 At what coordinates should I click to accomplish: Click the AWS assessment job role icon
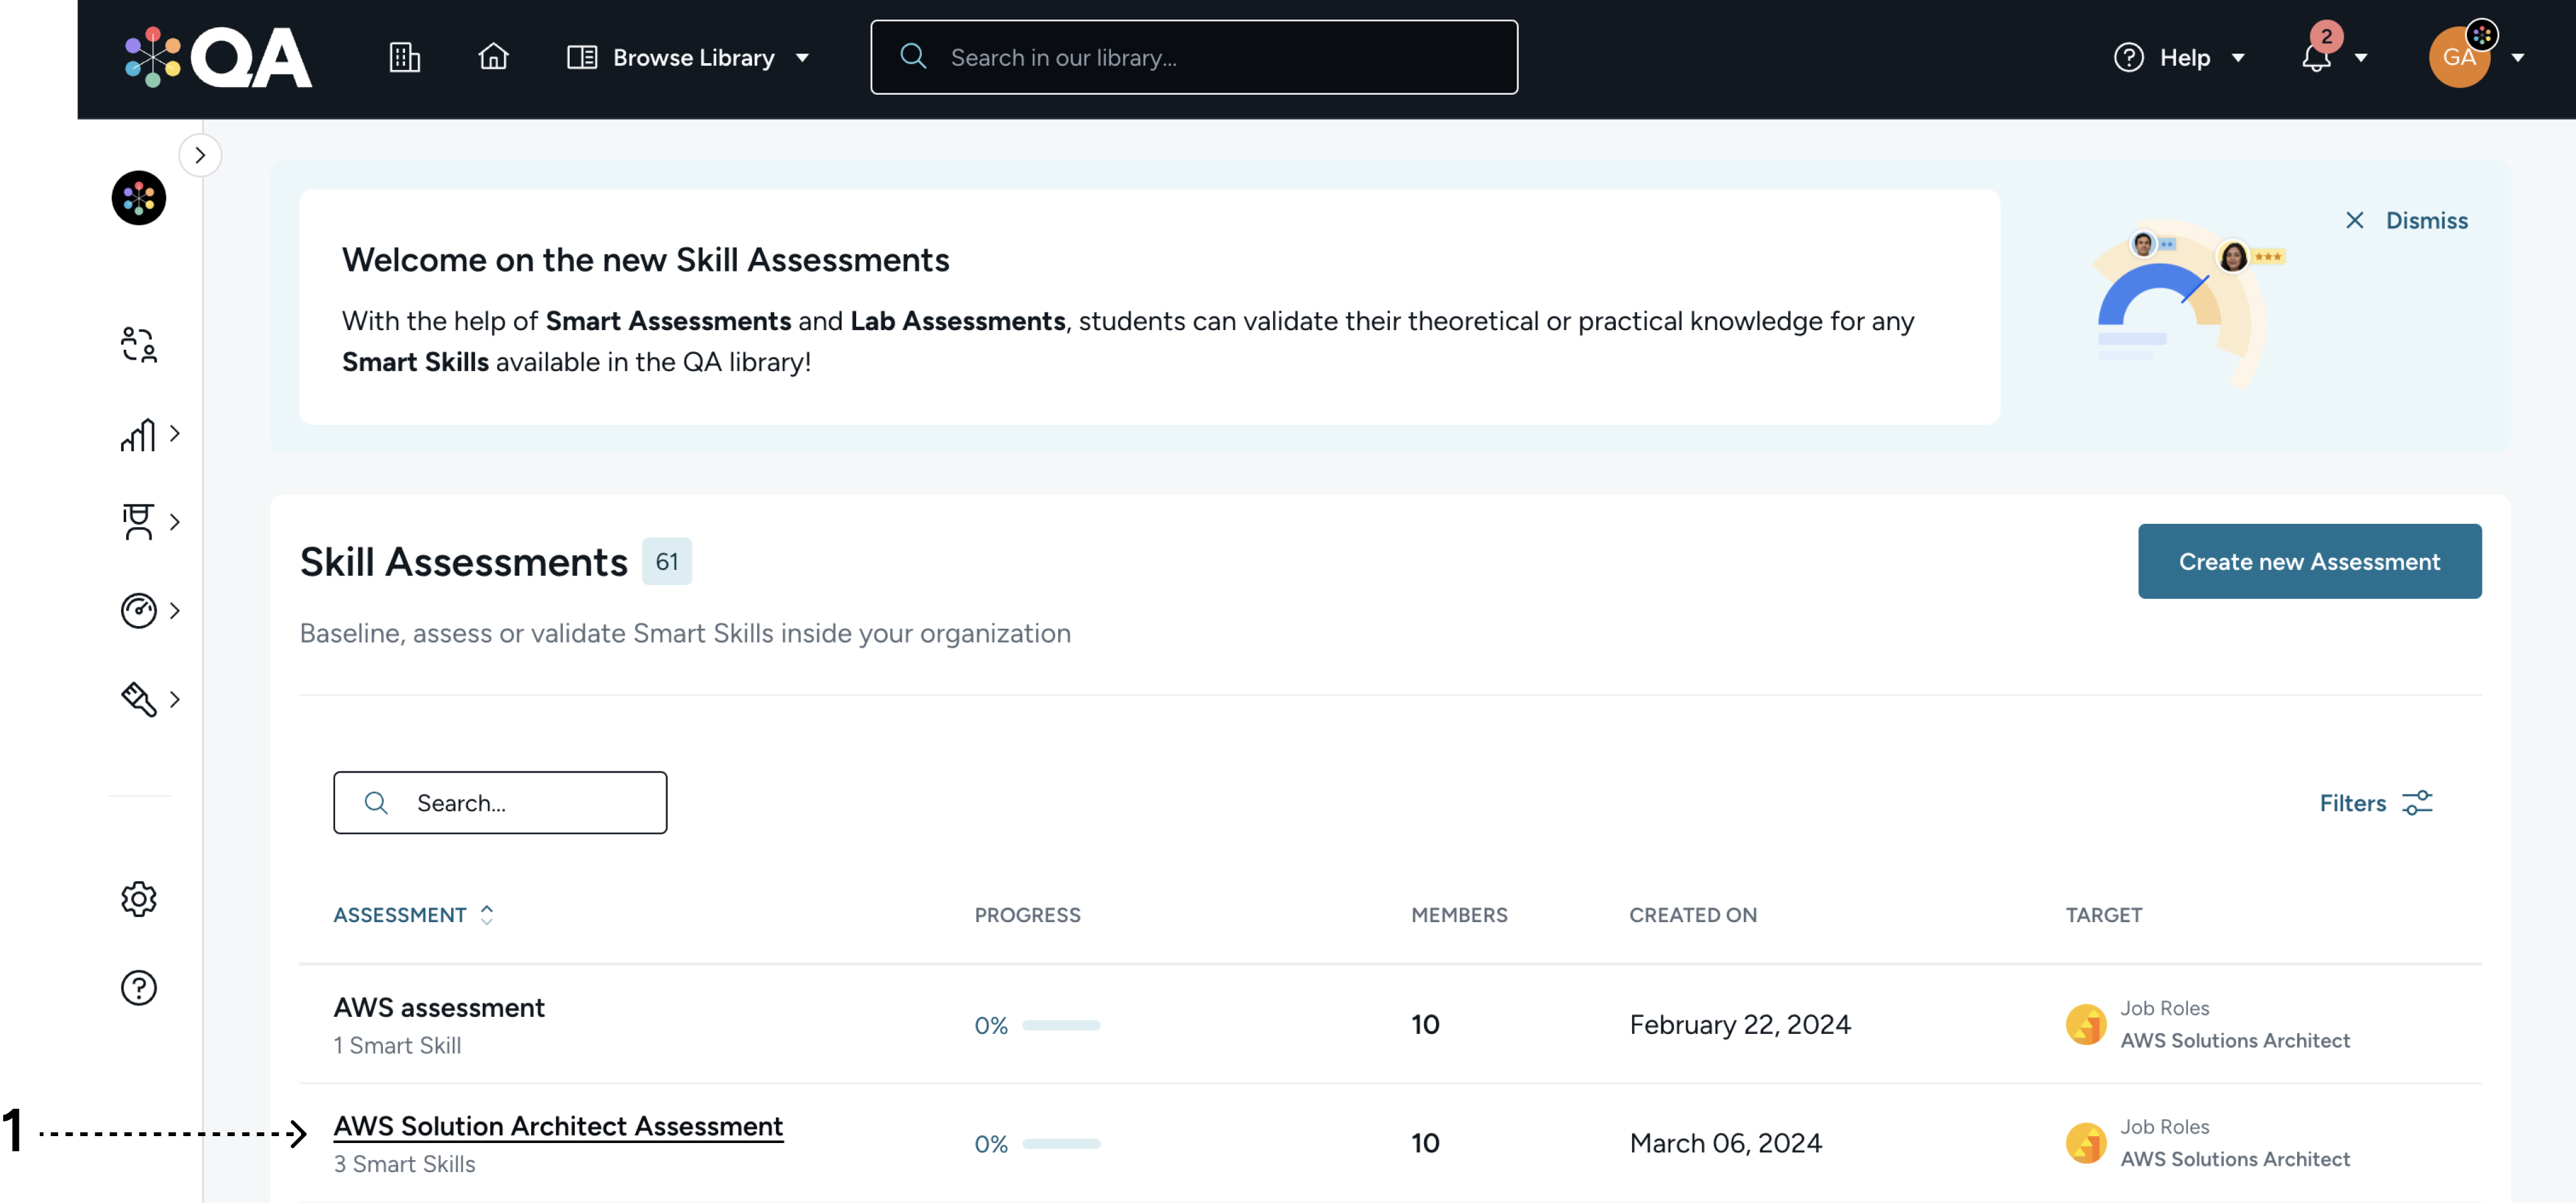pyautogui.click(x=2086, y=1024)
